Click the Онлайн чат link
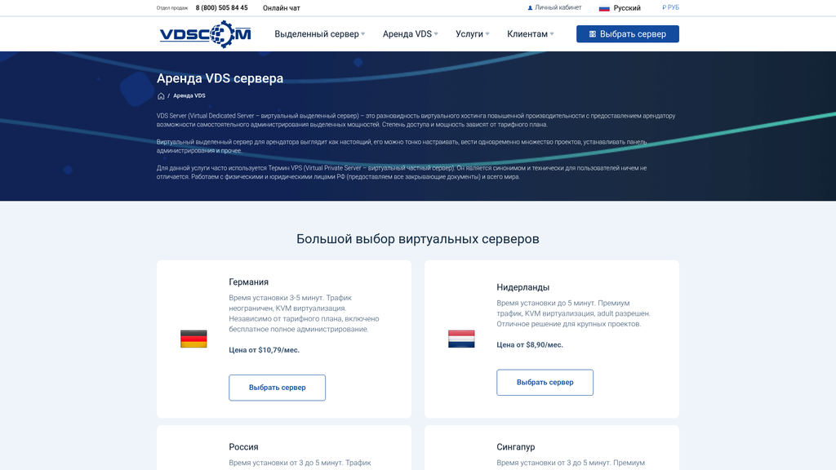Image resolution: width=836 pixels, height=470 pixels. click(x=280, y=8)
